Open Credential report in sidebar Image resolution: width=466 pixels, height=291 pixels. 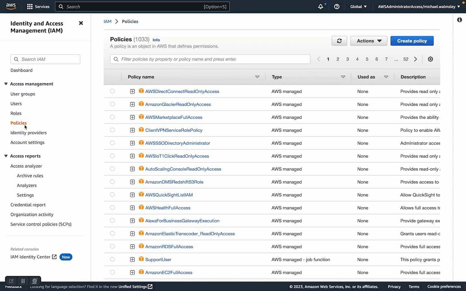coord(28,205)
